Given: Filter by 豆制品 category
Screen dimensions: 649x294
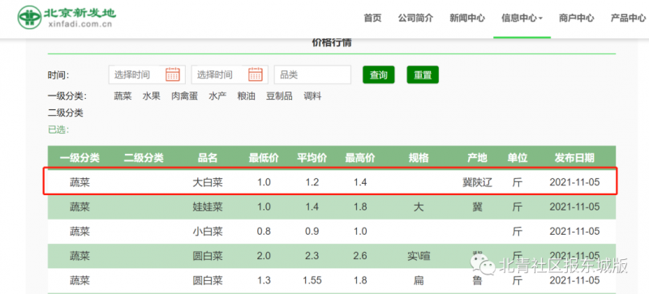Looking at the screenshot, I should 279,96.
